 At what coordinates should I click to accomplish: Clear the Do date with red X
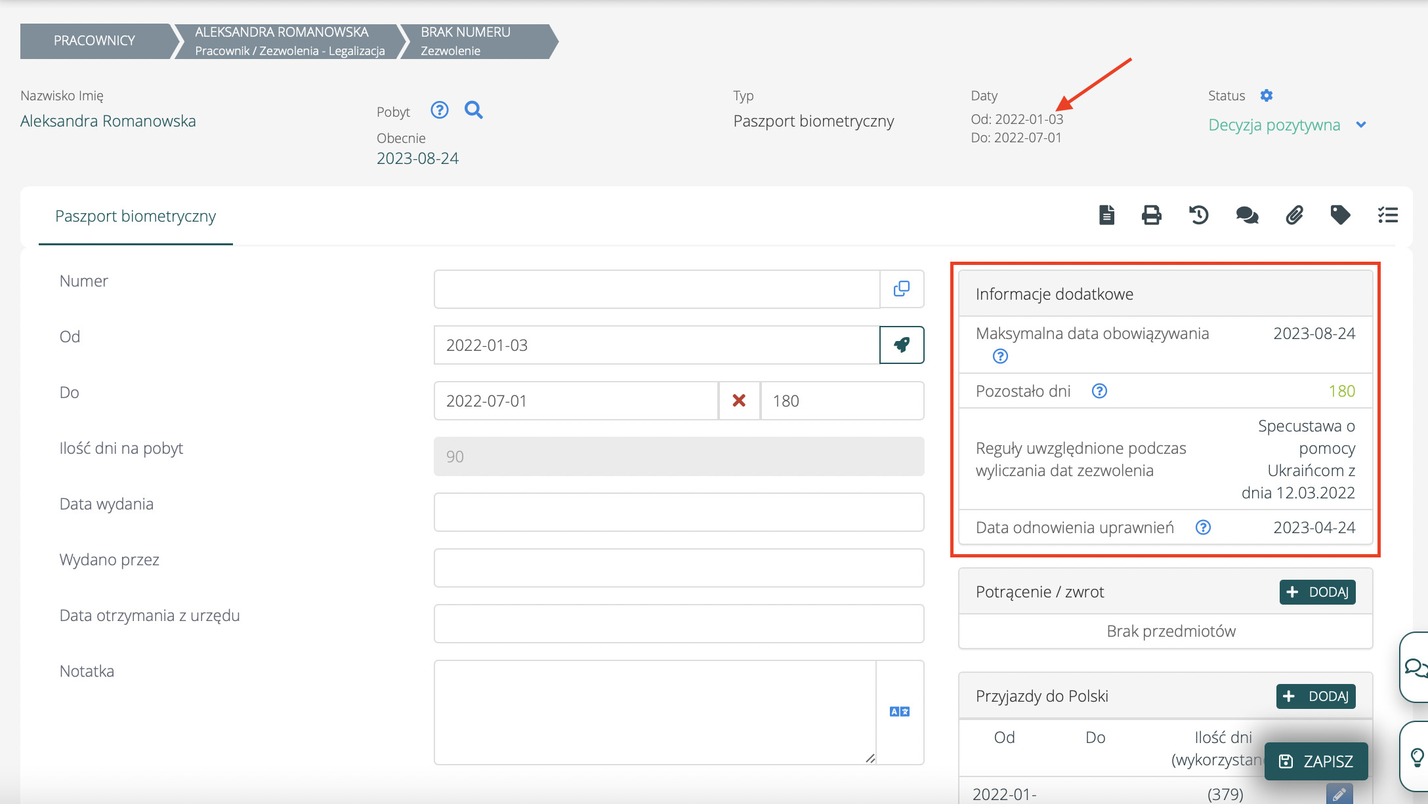click(739, 401)
